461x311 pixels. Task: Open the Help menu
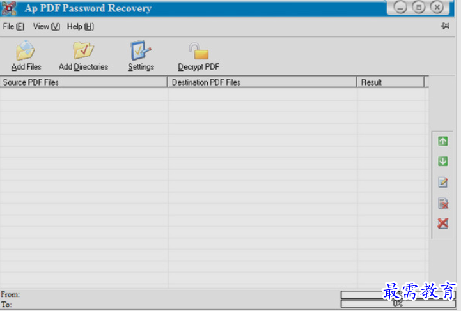coord(81,26)
